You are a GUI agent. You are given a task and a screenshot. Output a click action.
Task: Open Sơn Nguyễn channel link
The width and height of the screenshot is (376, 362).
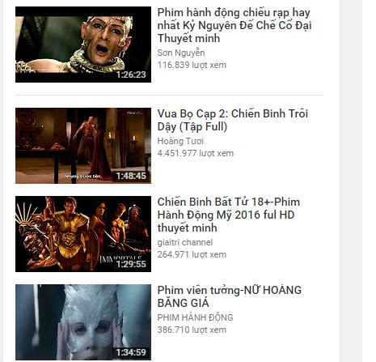pyautogui.click(x=181, y=53)
